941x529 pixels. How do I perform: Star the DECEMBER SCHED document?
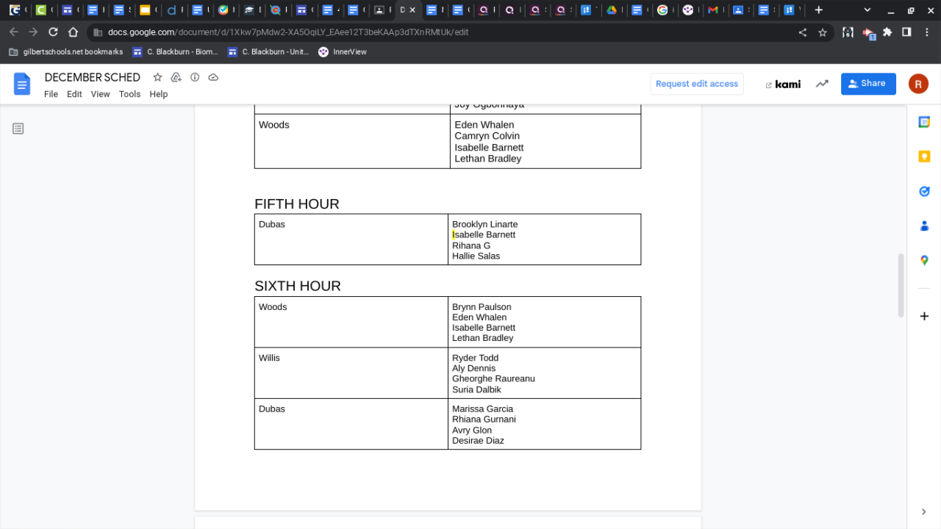coord(157,77)
